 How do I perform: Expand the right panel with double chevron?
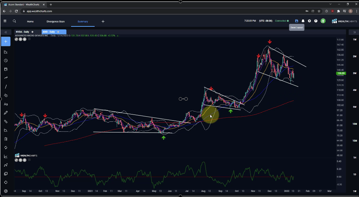(355, 32)
